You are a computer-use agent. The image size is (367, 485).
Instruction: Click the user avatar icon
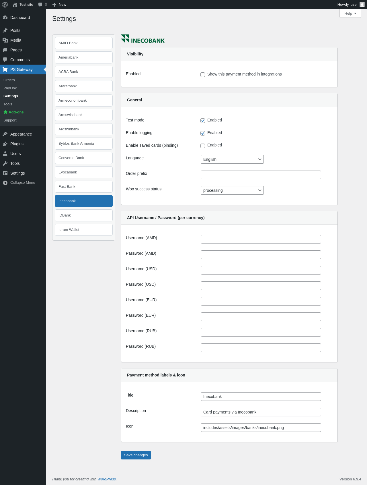(x=362, y=5)
